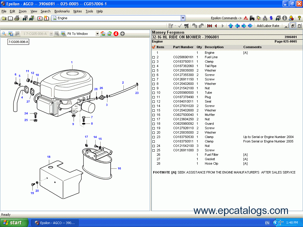Click the tractor icon in Epsilon Commands
Viewport: 303px width, 227px height.
click(252, 18)
